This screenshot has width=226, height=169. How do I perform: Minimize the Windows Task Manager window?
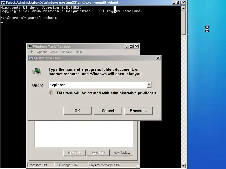pos(127,46)
